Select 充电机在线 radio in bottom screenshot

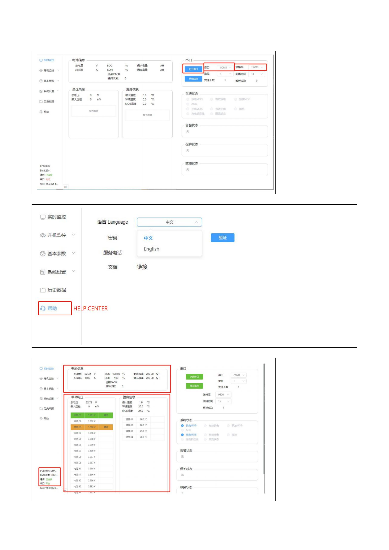point(182,439)
